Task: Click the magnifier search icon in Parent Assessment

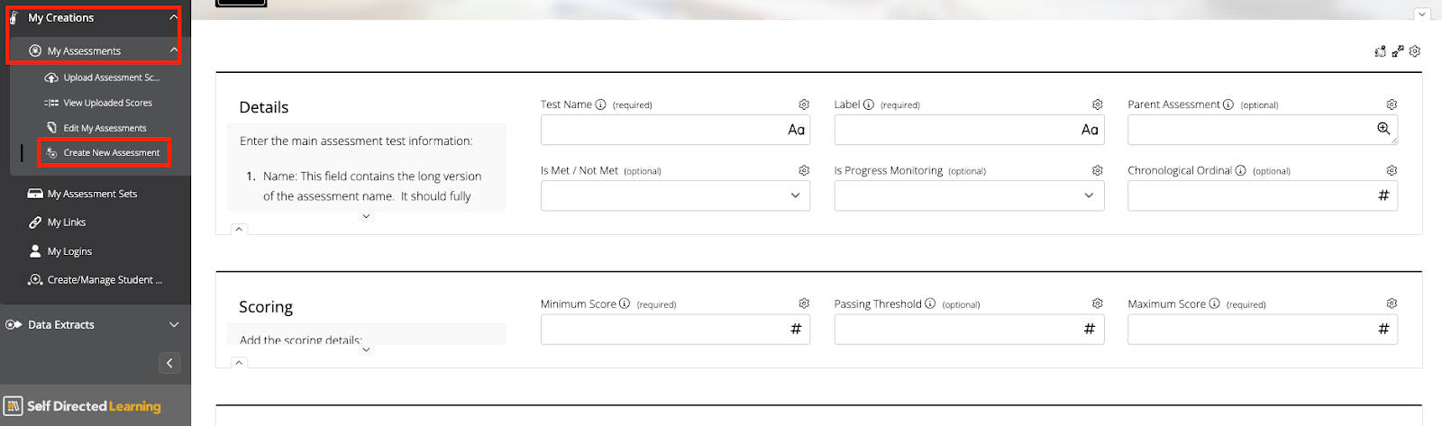Action: point(1383,129)
